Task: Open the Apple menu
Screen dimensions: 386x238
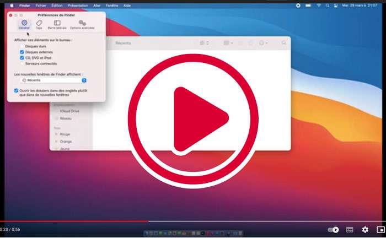Action: (x=12, y=6)
